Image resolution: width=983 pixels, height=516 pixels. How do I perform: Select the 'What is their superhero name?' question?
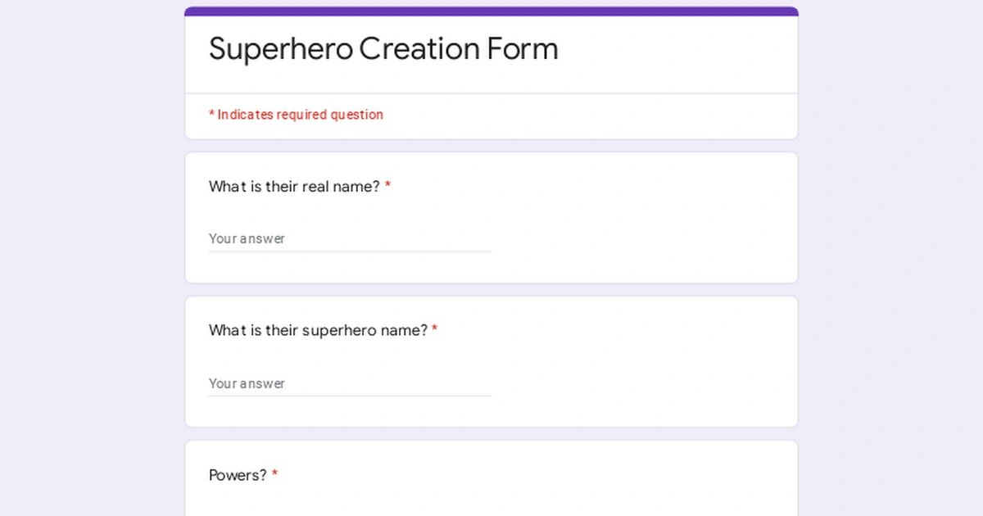(x=319, y=330)
